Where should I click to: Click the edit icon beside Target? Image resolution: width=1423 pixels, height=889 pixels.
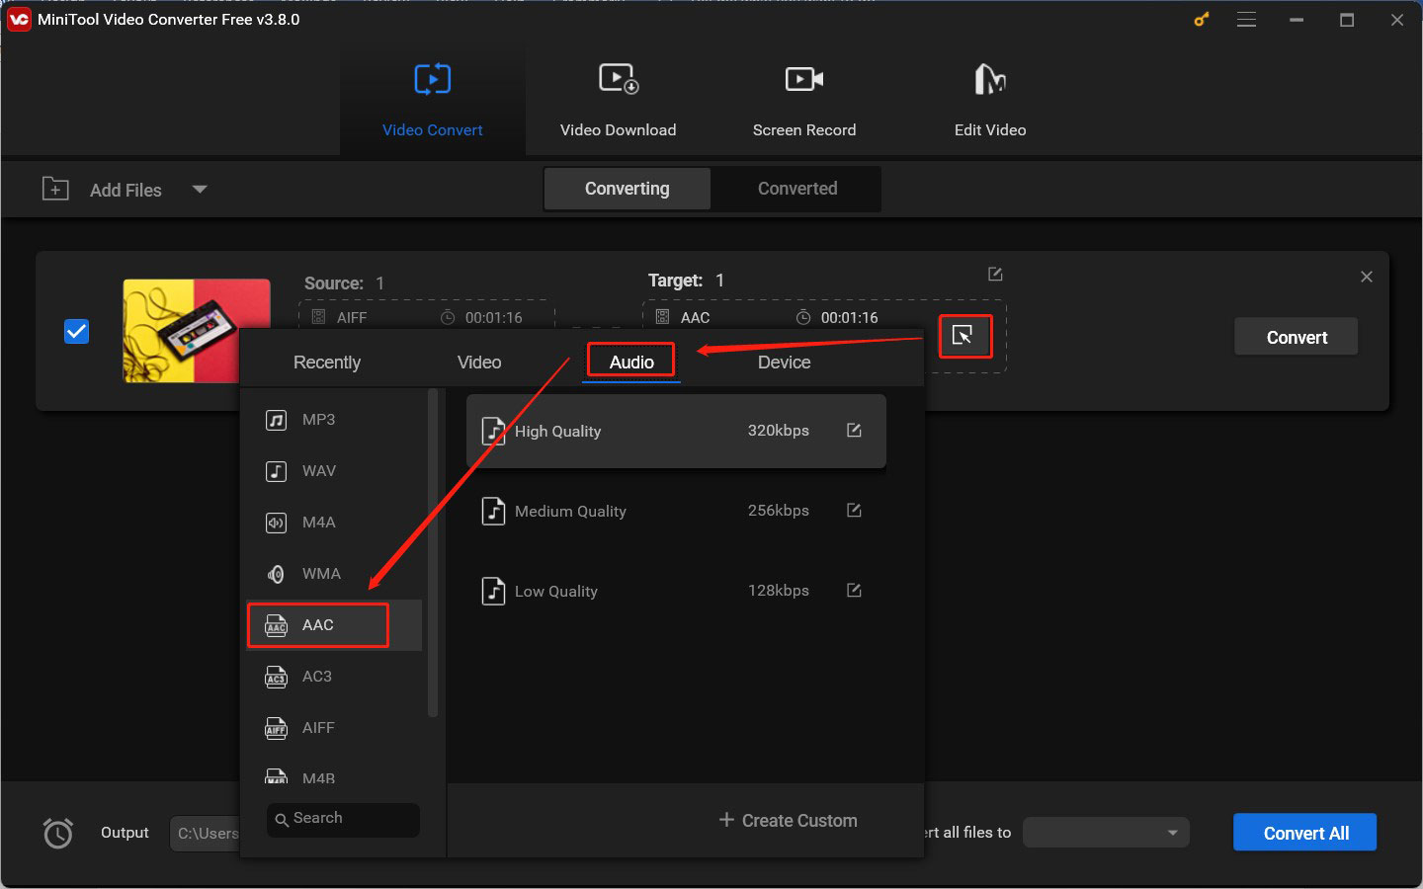click(995, 274)
